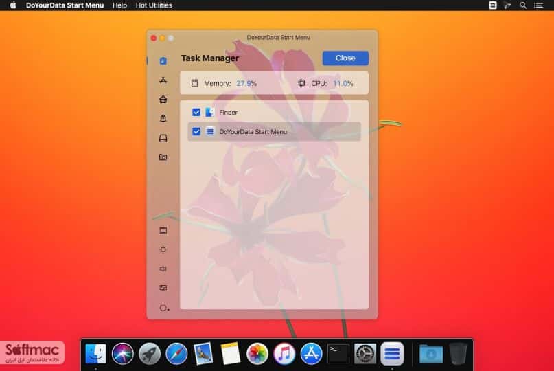Open Notification Center list icon

[x=538, y=5]
